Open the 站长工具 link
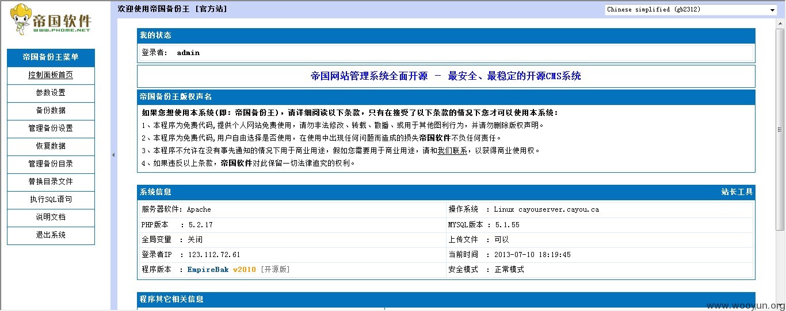Image resolution: width=786 pixels, height=311 pixels. click(737, 192)
